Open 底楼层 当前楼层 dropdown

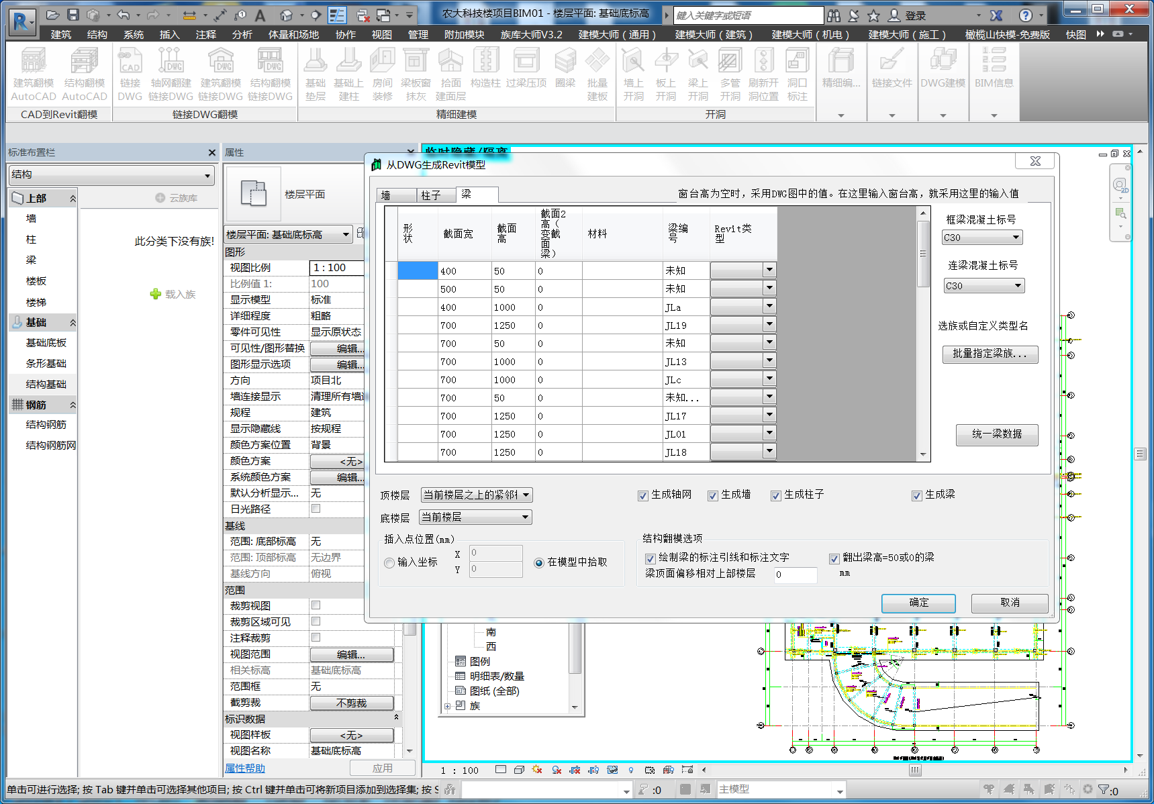pos(475,517)
